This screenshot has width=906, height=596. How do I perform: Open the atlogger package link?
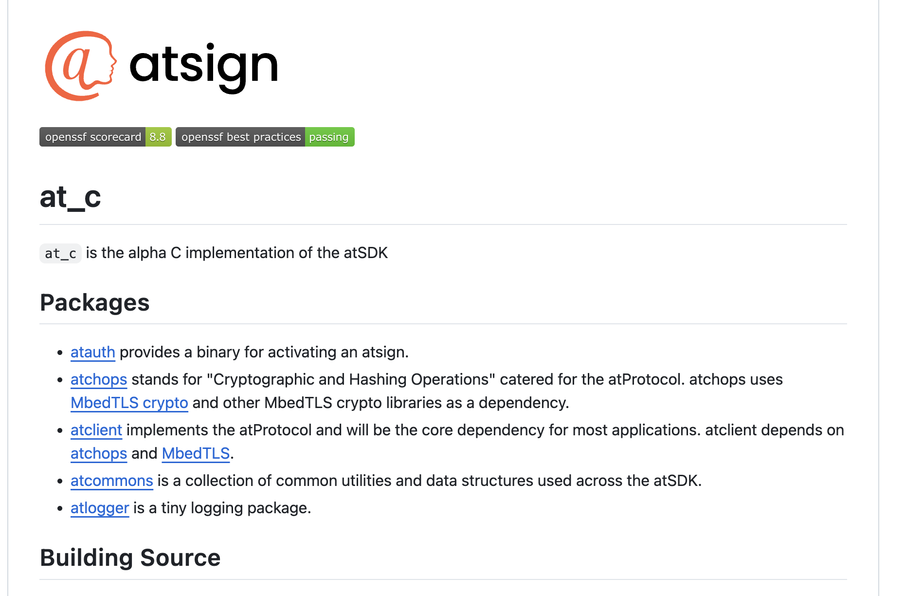pyautogui.click(x=100, y=508)
